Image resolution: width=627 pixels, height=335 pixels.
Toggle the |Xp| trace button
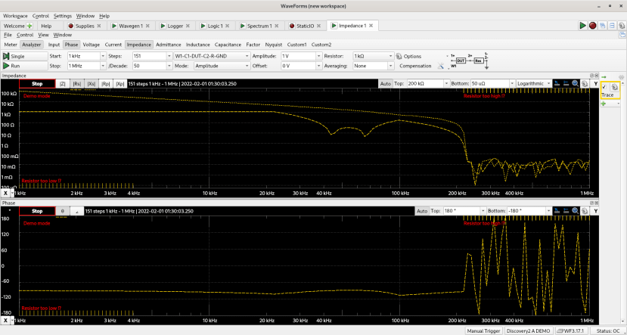pos(120,83)
